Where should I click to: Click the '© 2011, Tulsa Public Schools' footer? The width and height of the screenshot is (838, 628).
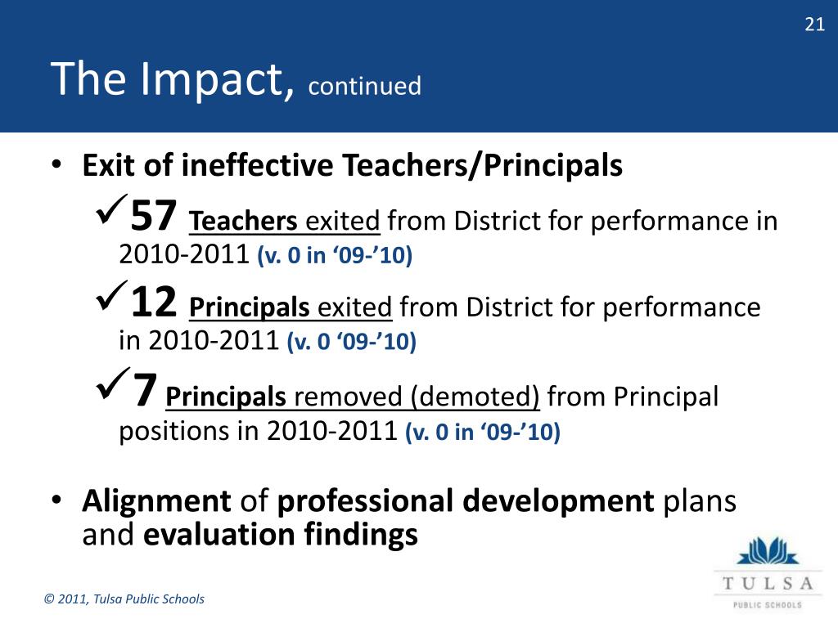tap(124, 599)
